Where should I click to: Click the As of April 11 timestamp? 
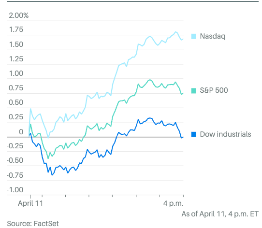[x=220, y=214]
